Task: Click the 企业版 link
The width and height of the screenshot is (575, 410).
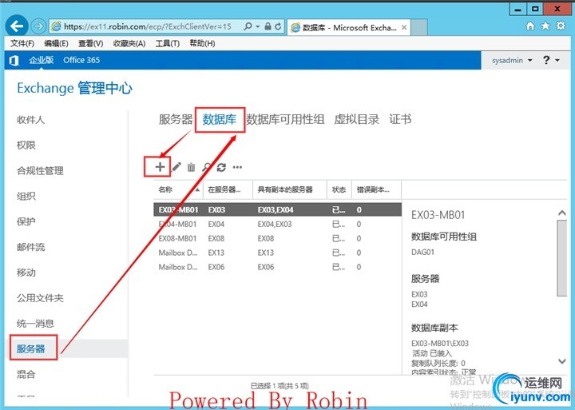Action: 42,60
